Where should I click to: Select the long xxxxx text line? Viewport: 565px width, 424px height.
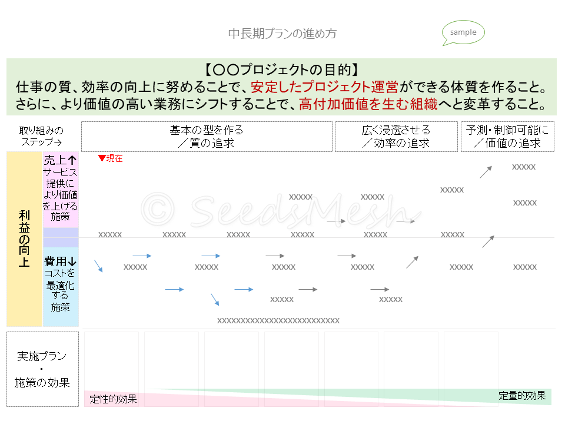click(278, 321)
